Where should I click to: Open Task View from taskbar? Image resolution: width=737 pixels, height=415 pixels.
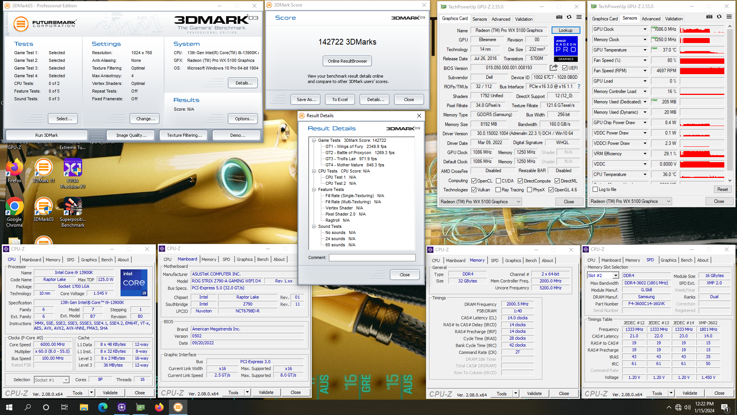64,407
